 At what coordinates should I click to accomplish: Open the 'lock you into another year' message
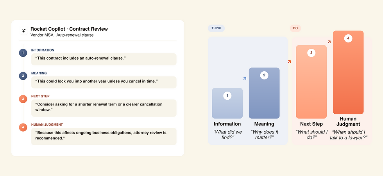click(104, 82)
